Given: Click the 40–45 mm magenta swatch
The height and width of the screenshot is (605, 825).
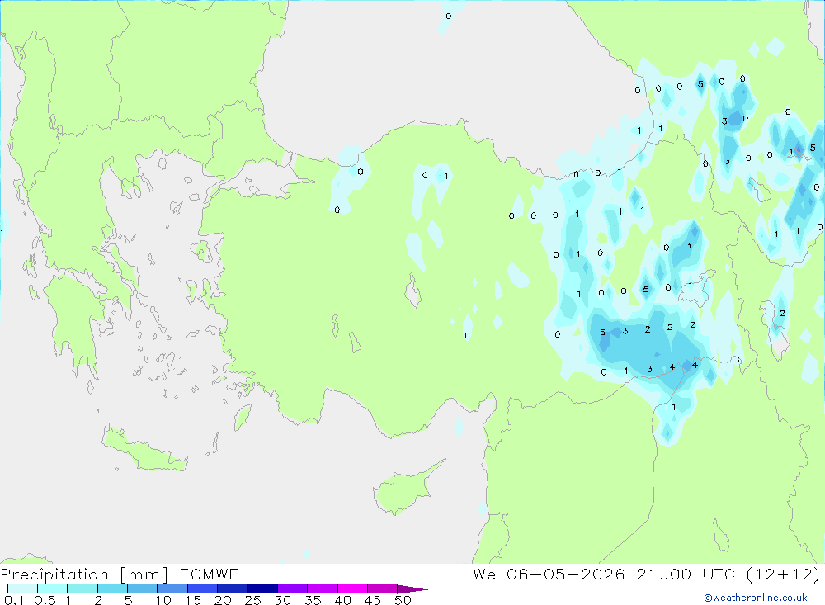Looking at the screenshot, I should pyautogui.click(x=352, y=588).
